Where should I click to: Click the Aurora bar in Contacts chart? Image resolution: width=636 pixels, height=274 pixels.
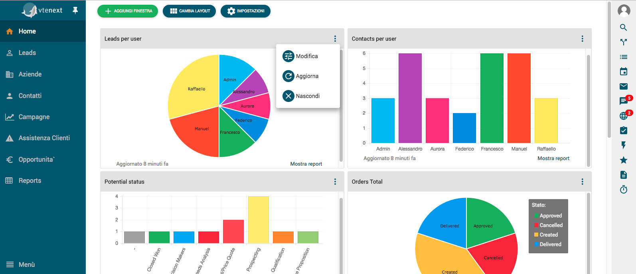437,120
